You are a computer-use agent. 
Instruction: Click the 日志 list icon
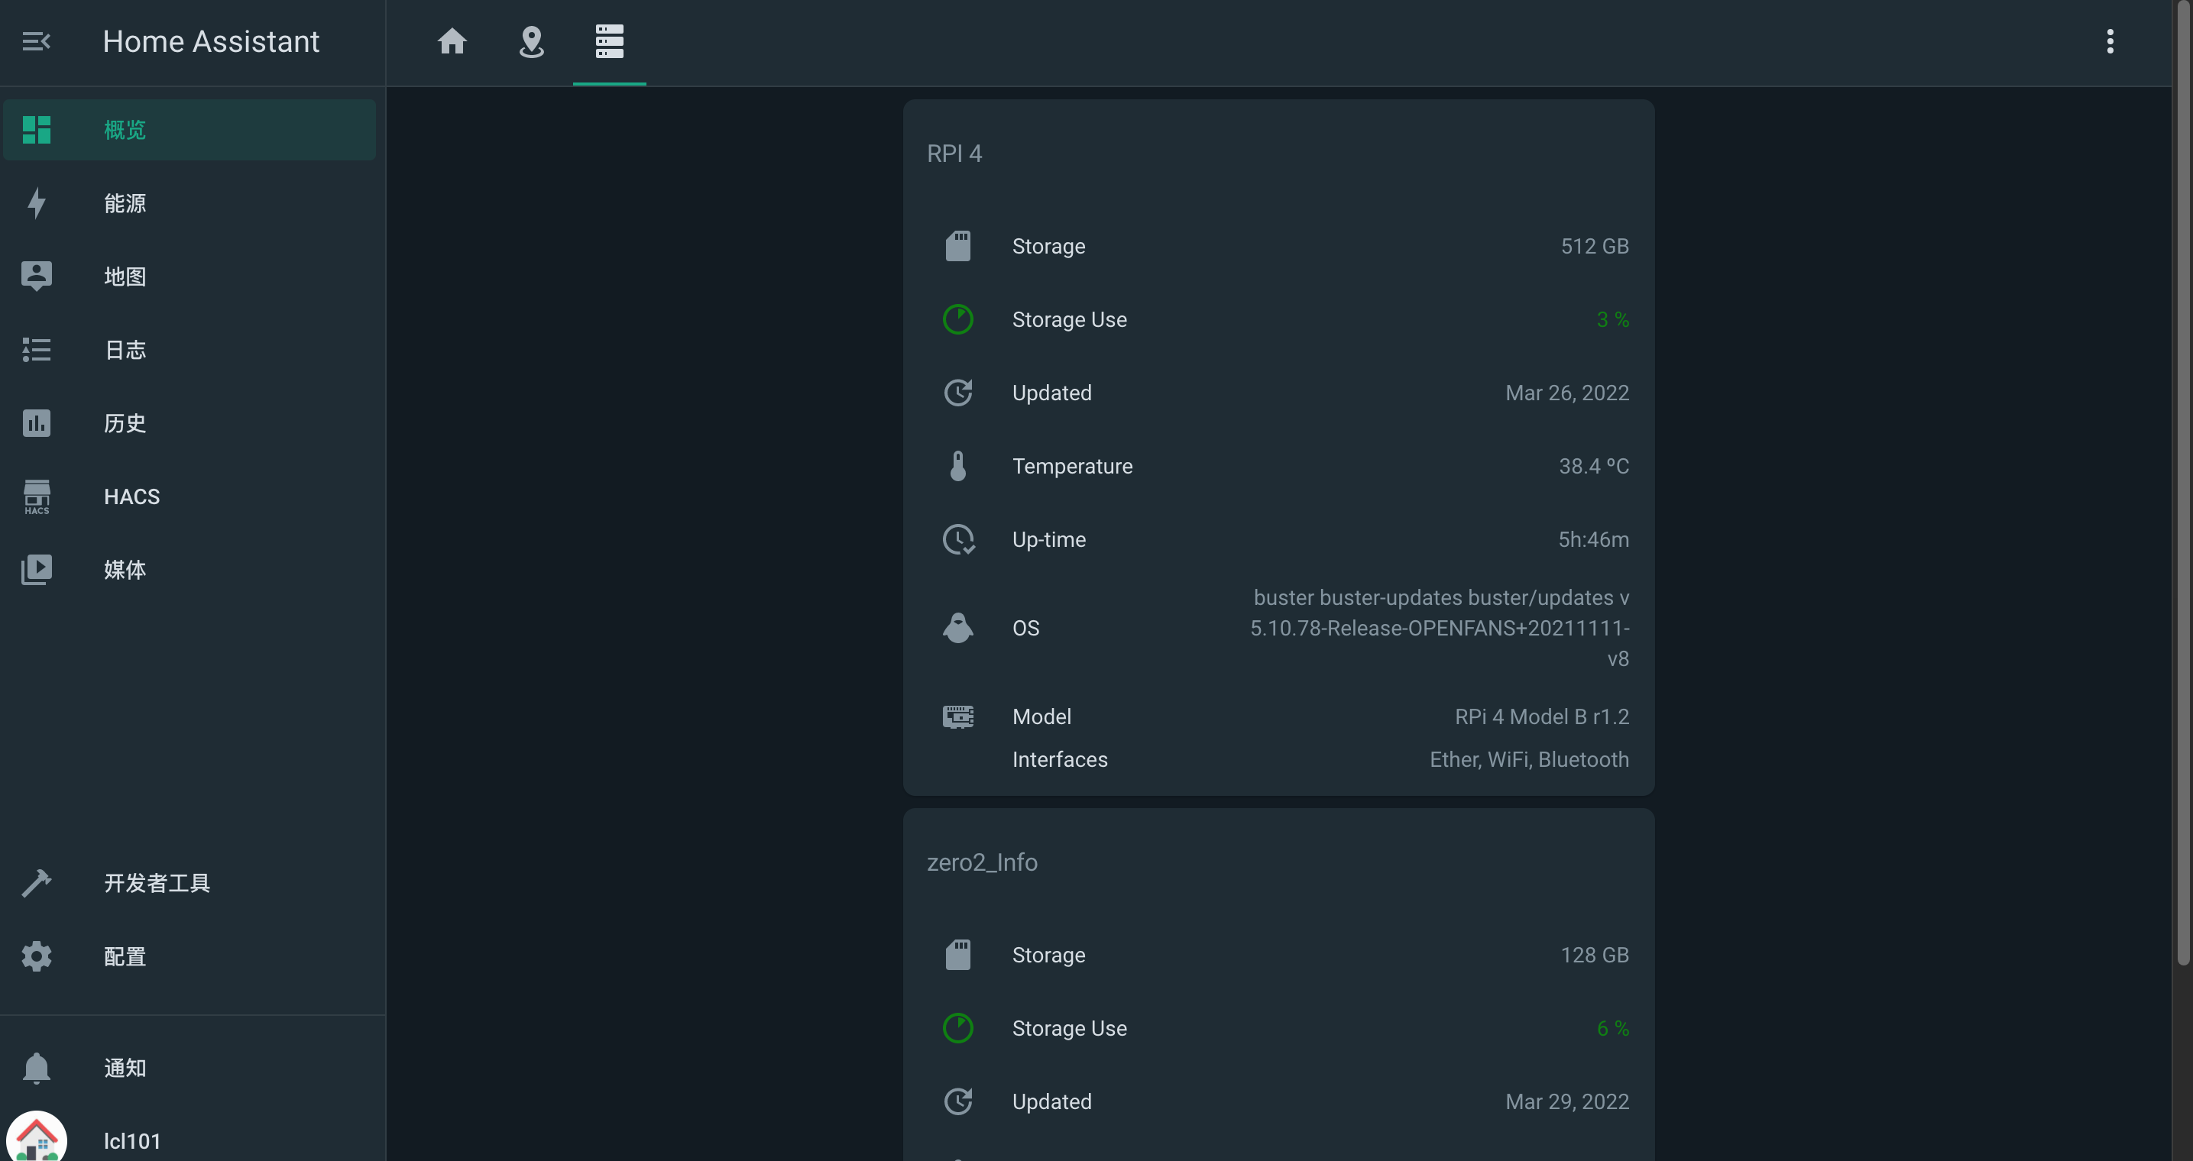coord(37,349)
